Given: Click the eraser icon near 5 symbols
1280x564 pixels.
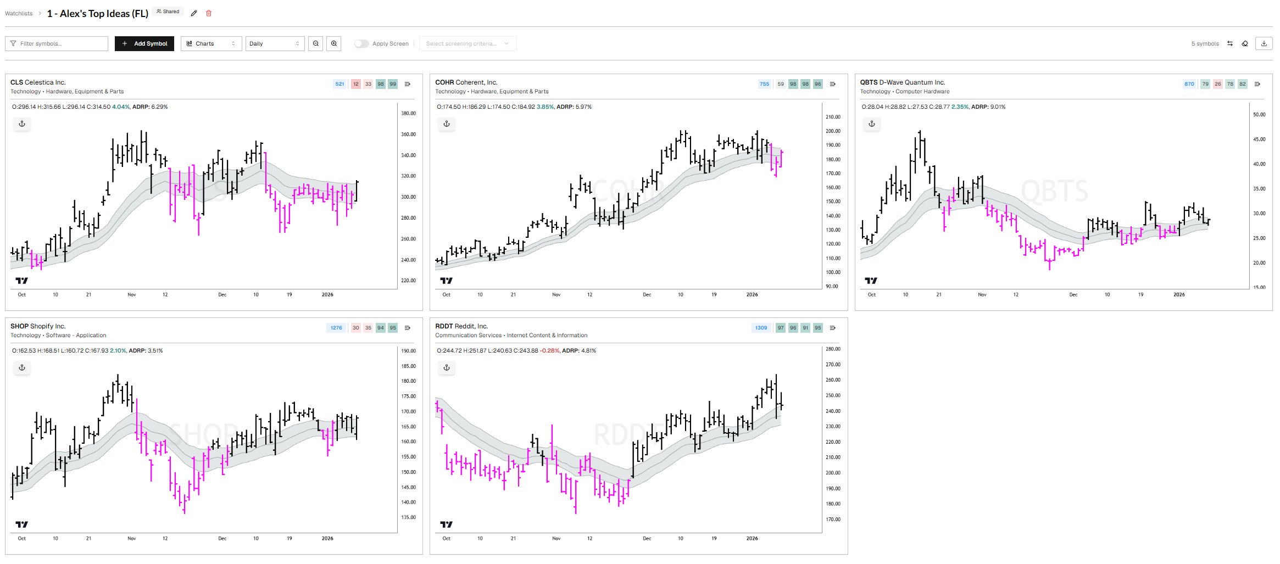Looking at the screenshot, I should point(1245,43).
